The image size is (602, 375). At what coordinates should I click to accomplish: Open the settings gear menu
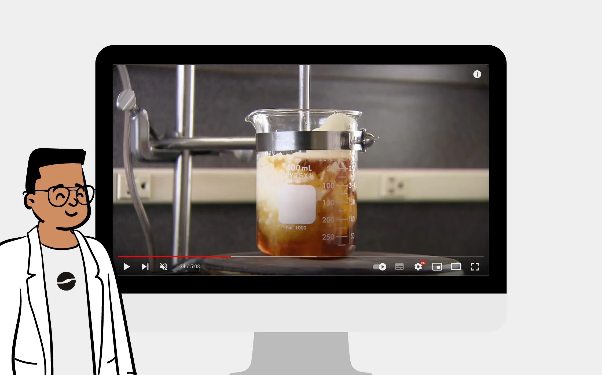(x=418, y=267)
